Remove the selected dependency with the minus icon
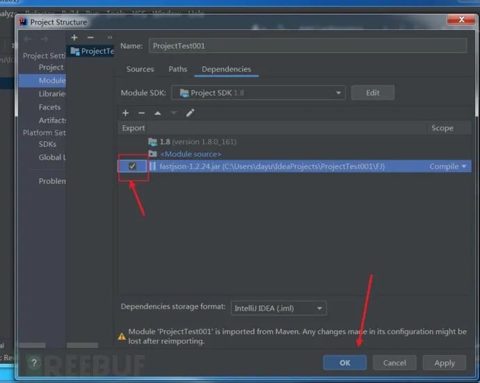This screenshot has width=480, height=383. [141, 113]
